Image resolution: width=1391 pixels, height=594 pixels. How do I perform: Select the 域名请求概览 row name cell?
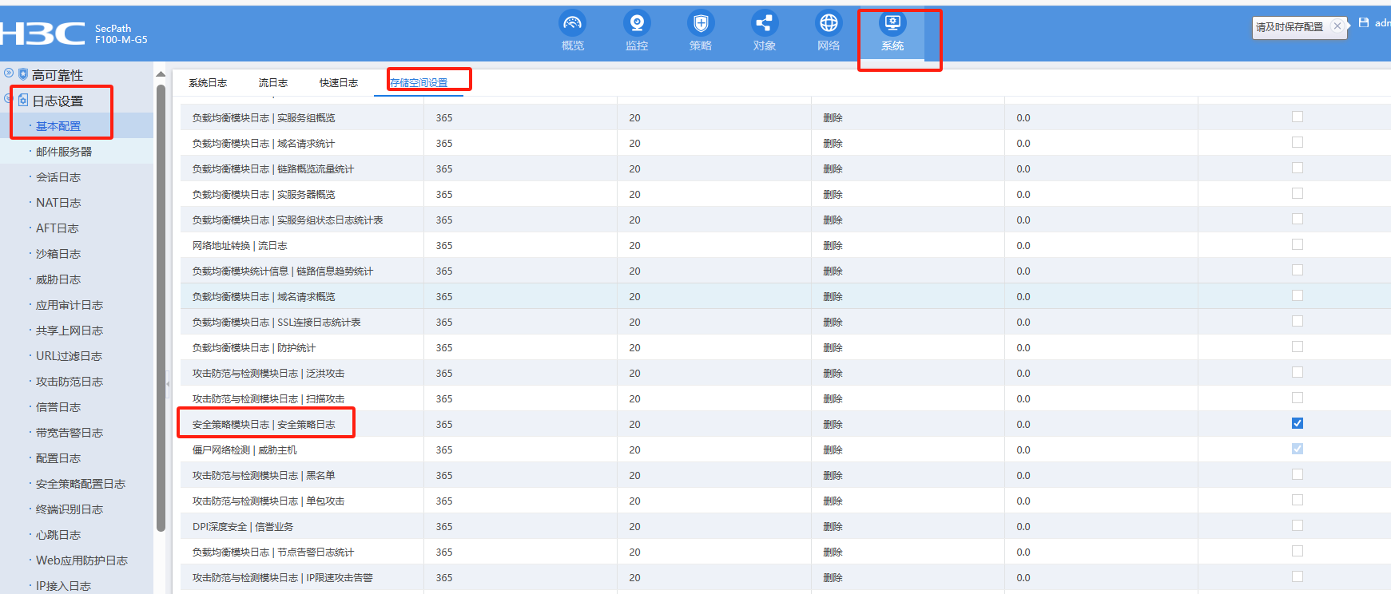pyautogui.click(x=264, y=297)
